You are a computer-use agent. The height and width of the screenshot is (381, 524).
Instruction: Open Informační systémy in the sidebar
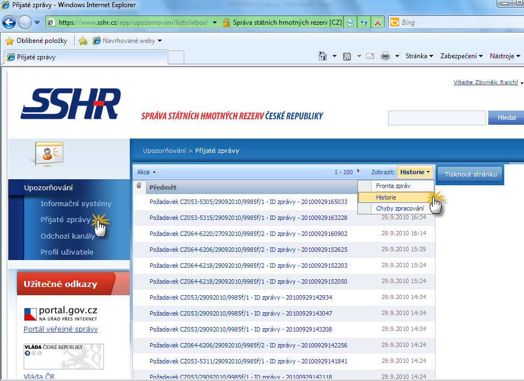76,204
